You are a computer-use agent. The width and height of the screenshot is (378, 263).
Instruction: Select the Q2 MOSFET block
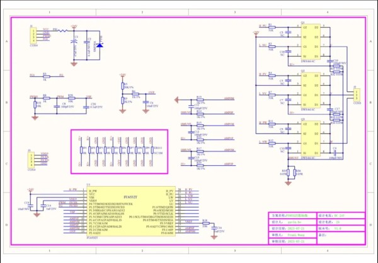[x=311, y=90]
